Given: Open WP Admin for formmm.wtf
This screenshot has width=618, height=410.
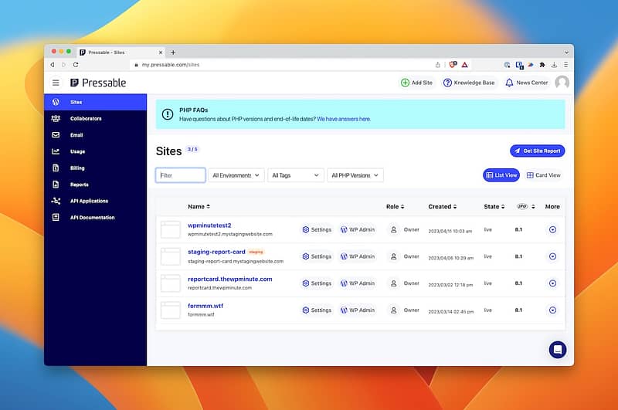Looking at the screenshot, I should point(358,310).
